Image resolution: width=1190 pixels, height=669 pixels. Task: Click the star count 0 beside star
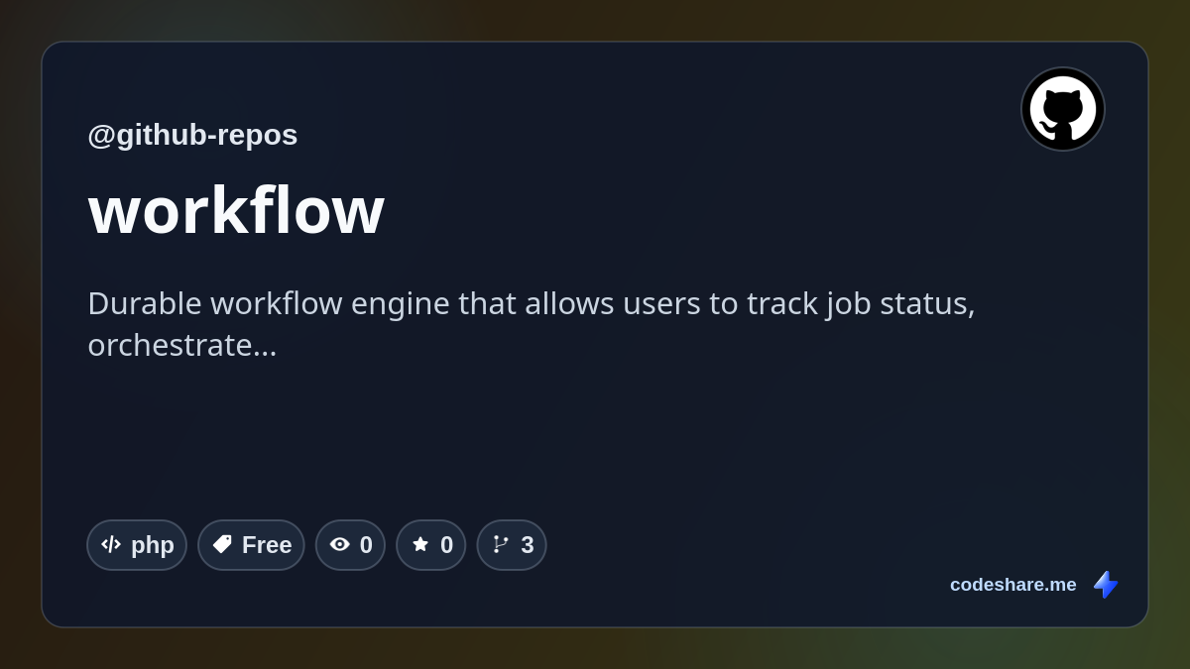[x=446, y=545]
